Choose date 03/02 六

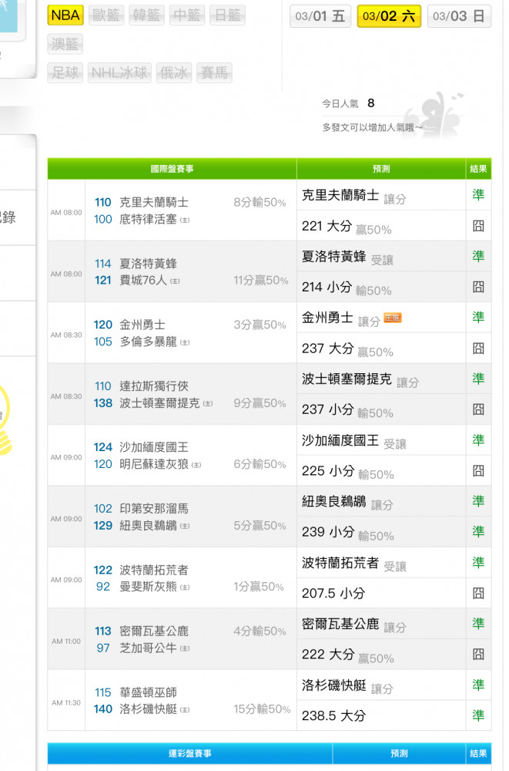click(389, 16)
